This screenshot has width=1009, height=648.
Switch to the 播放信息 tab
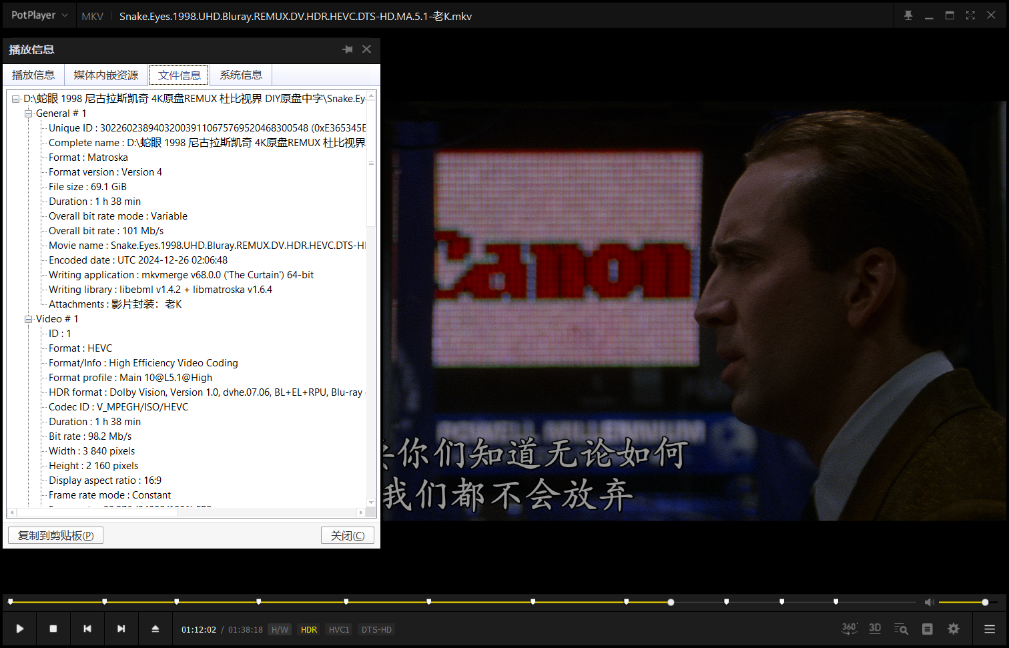33,75
